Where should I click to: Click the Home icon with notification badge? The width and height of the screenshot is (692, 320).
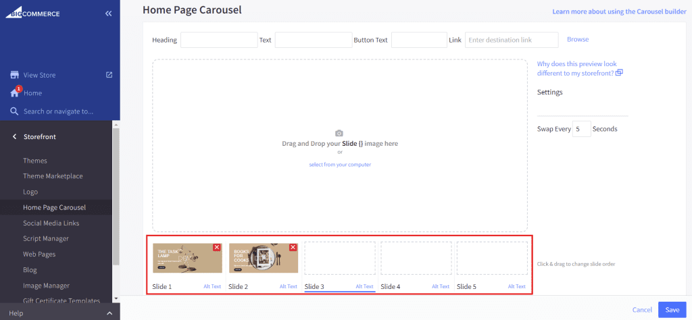click(15, 92)
